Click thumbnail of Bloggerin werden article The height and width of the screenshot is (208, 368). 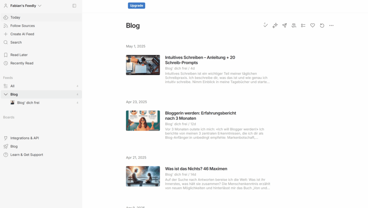tap(143, 120)
